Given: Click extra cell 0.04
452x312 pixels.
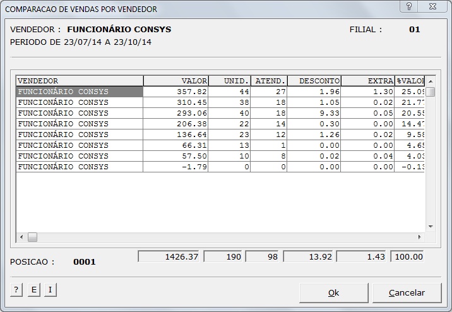Looking at the screenshot, I should (367, 156).
